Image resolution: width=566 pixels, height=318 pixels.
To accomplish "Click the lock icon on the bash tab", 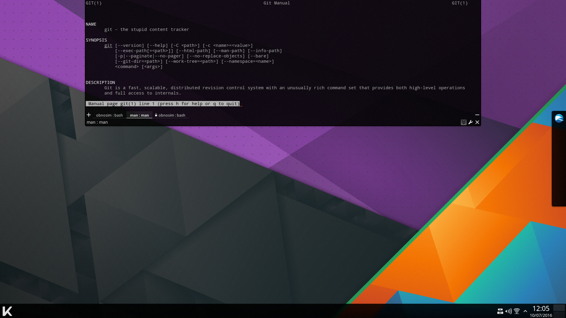I will 156,115.
